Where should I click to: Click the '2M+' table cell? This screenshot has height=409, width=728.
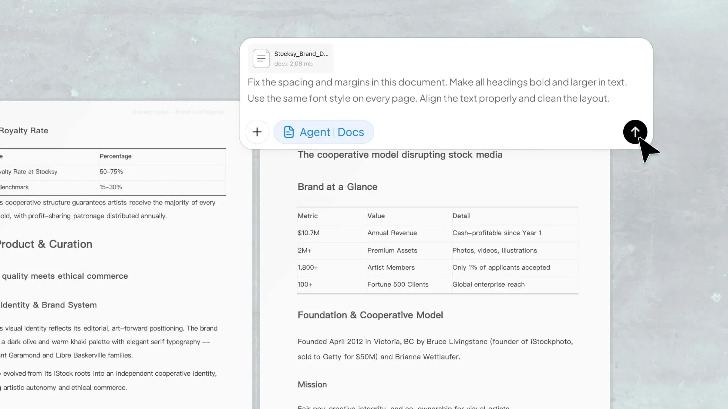pyautogui.click(x=305, y=250)
